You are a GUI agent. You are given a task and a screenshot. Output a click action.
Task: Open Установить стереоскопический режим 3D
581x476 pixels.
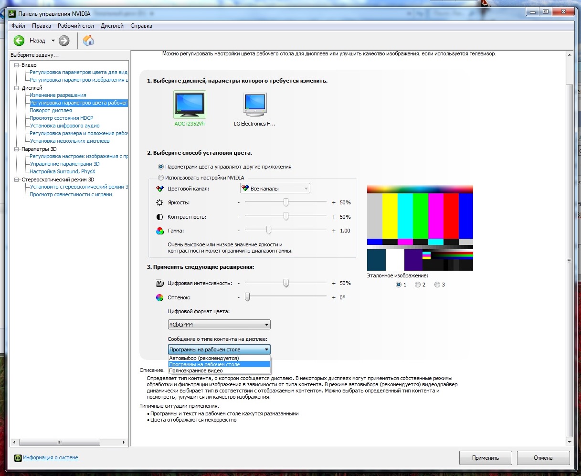(x=79, y=187)
